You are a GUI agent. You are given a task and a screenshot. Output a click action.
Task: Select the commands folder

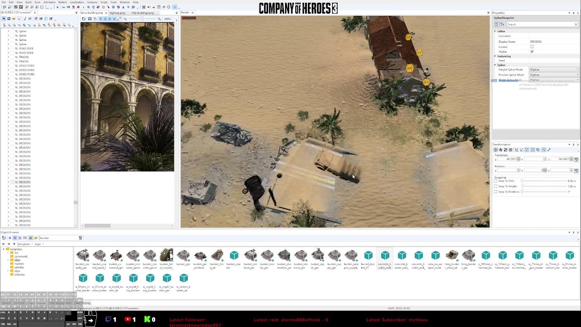pyautogui.click(x=19, y=257)
